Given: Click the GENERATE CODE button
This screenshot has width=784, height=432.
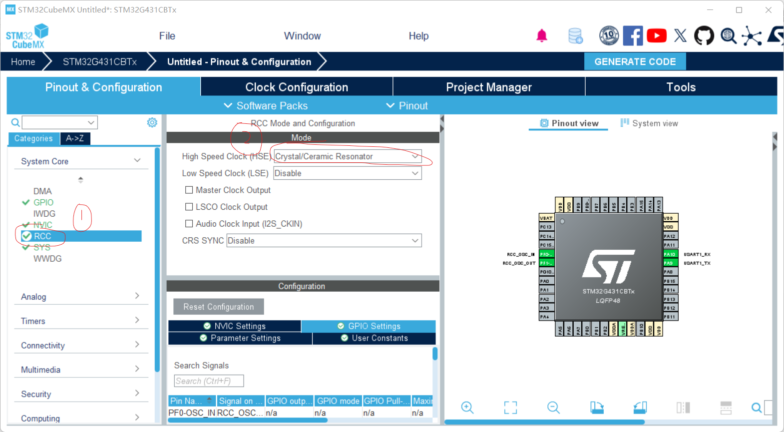Looking at the screenshot, I should click(635, 61).
